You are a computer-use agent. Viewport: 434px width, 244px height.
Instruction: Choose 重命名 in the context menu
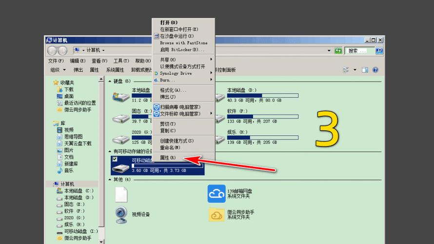(x=183, y=147)
